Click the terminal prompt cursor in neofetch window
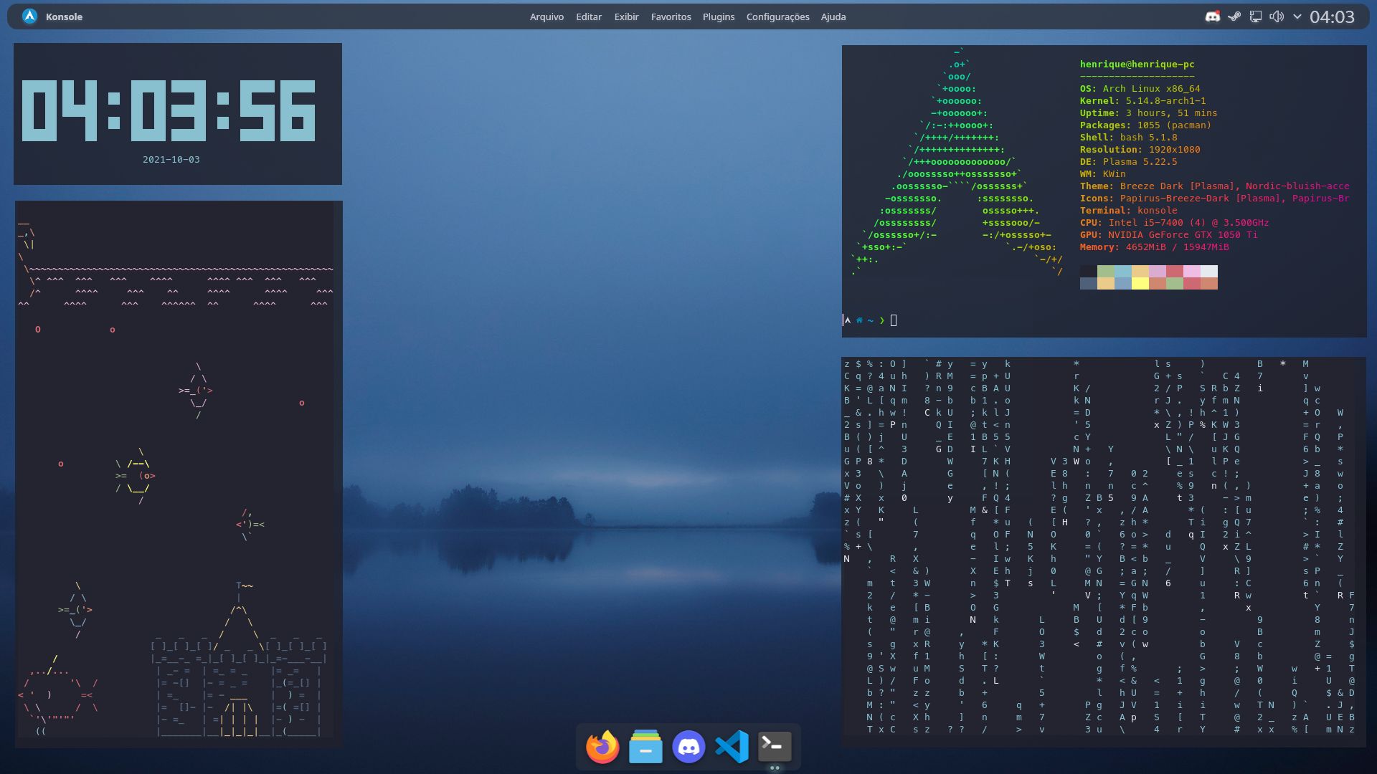Image resolution: width=1377 pixels, height=774 pixels. (x=894, y=320)
